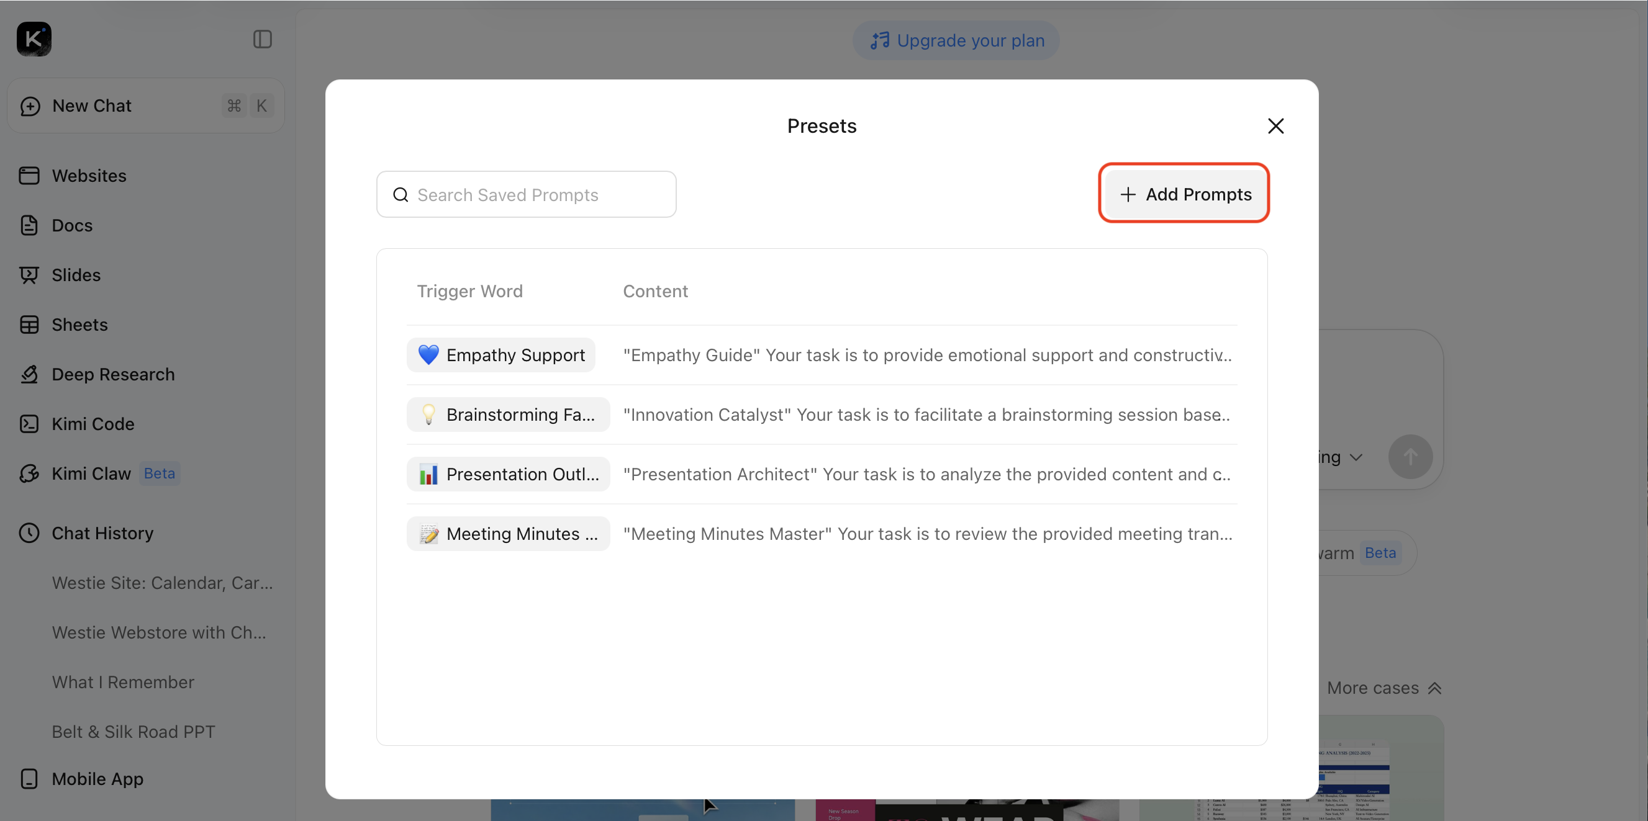Open Kimi Claw Beta section

click(x=91, y=474)
